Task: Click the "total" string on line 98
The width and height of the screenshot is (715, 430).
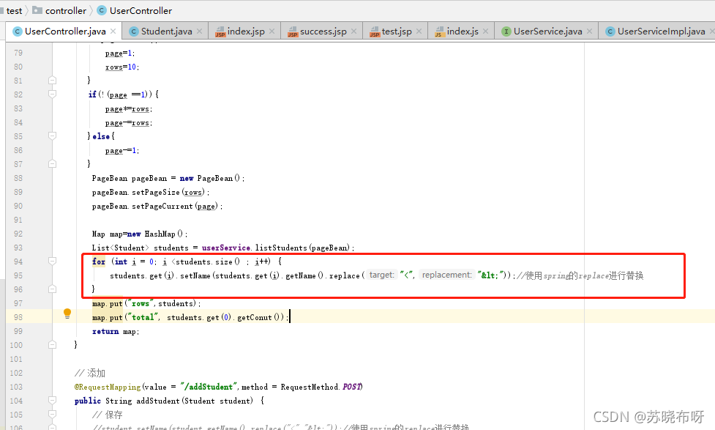Action: 143,317
